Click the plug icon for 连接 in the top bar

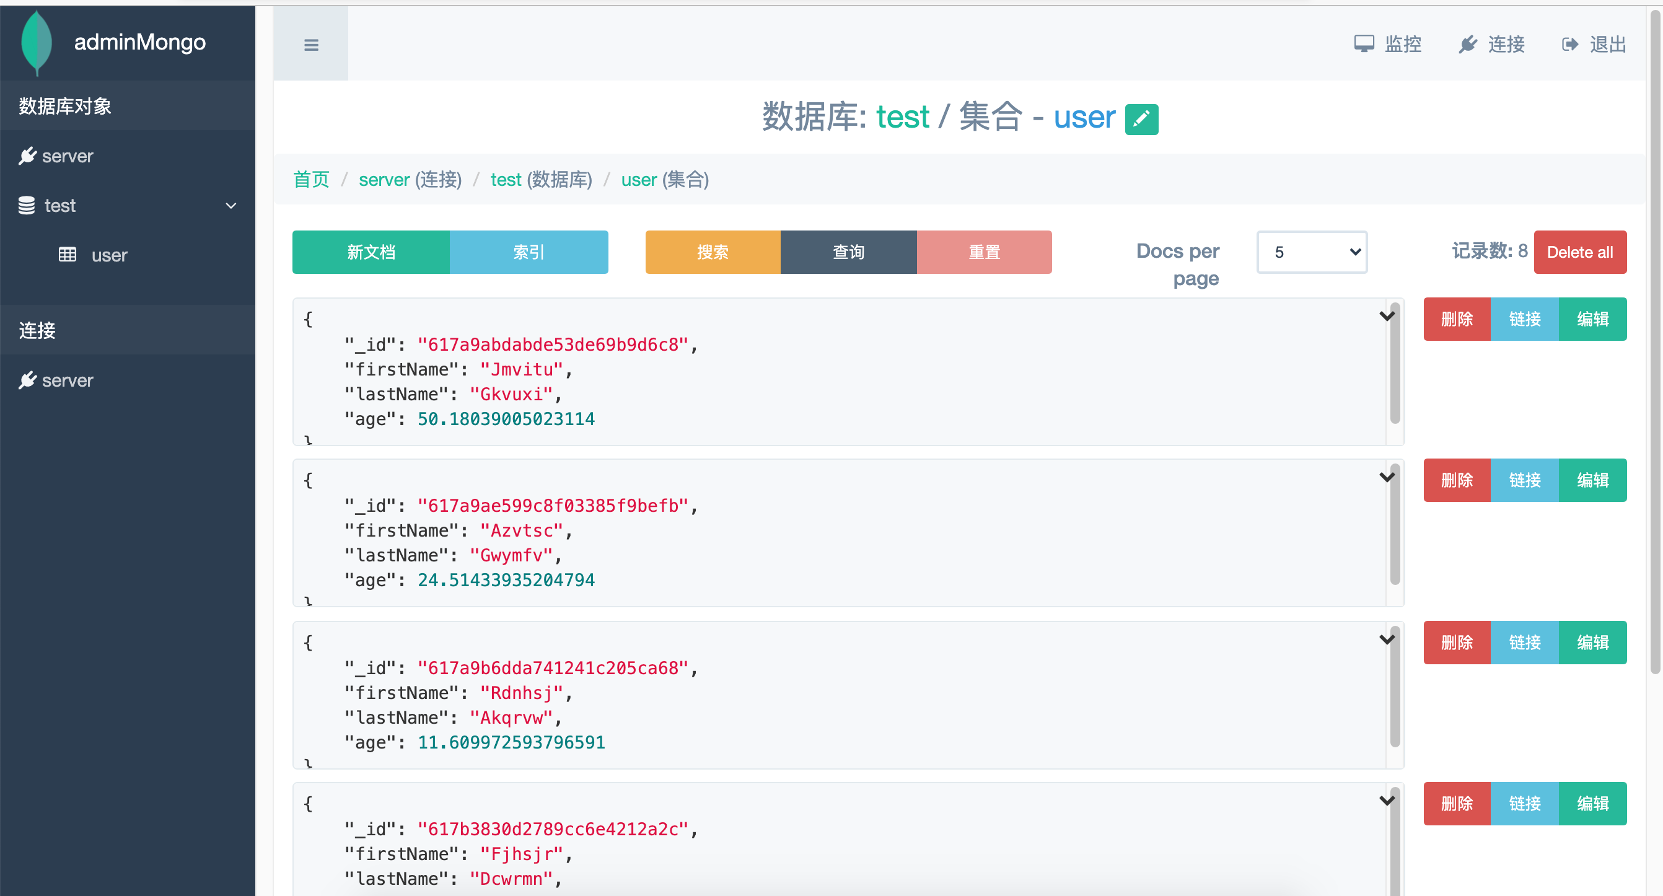pyautogui.click(x=1467, y=44)
